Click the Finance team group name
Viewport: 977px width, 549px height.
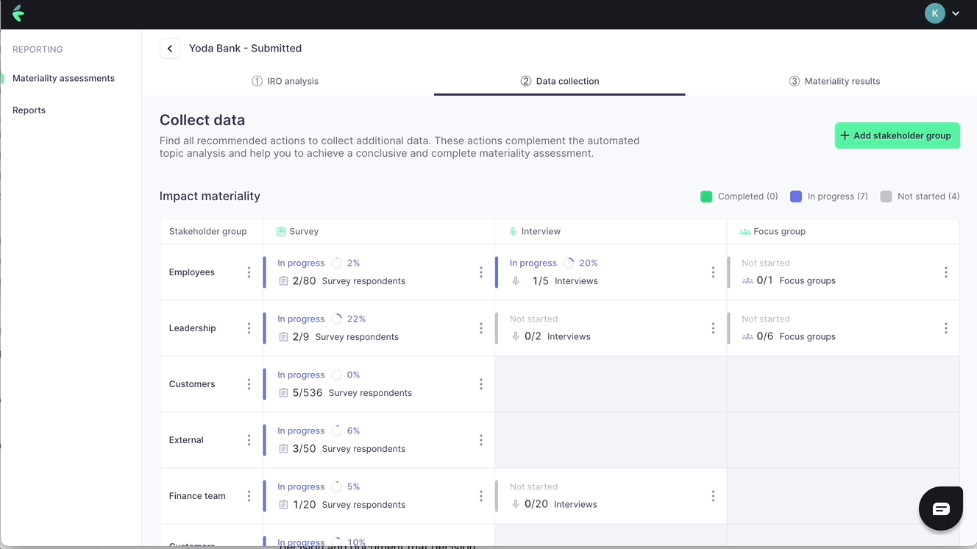pos(197,496)
